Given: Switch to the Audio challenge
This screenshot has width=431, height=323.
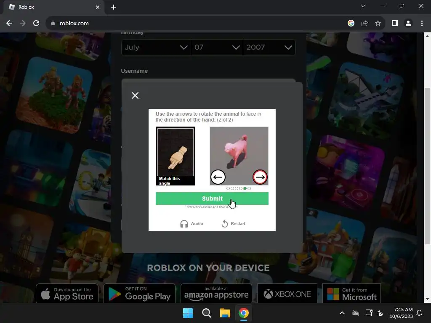Looking at the screenshot, I should pyautogui.click(x=192, y=224).
